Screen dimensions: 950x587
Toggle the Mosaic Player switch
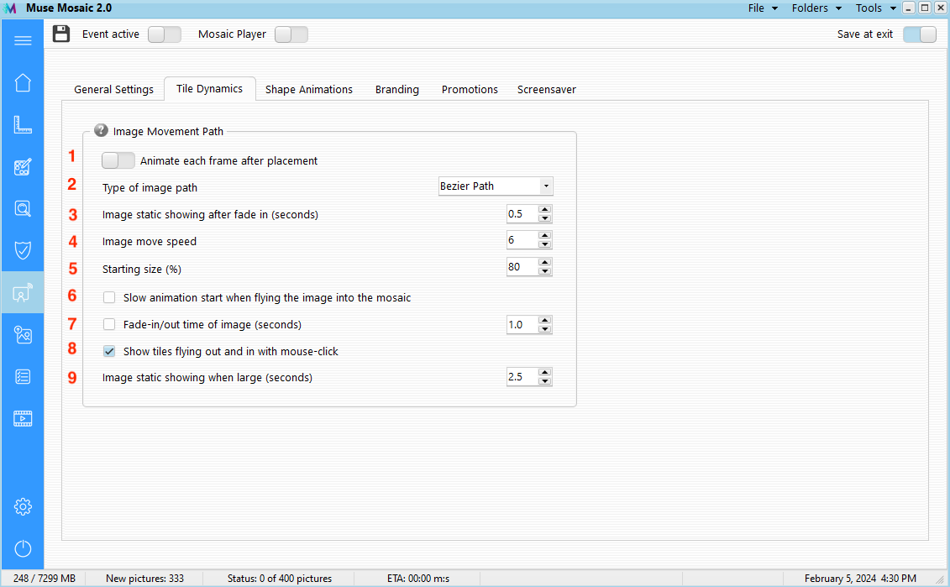(291, 34)
